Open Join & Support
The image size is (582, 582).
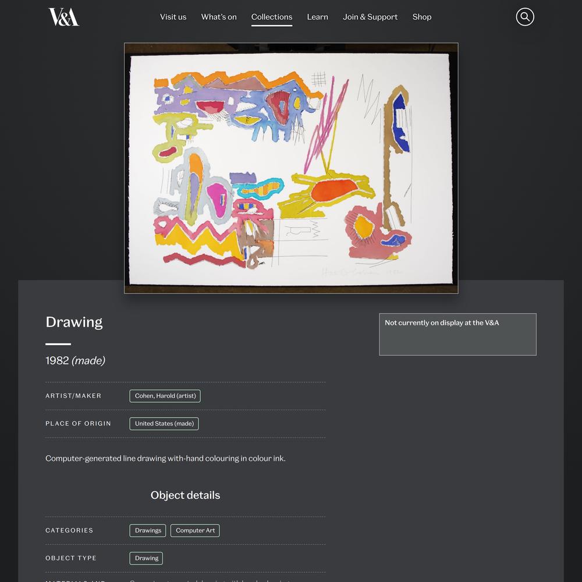[370, 17]
